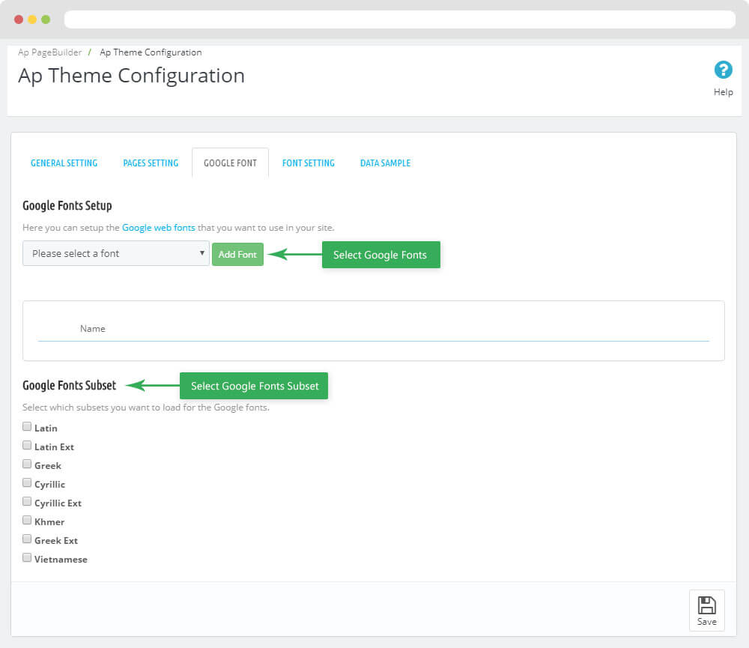Image resolution: width=749 pixels, height=648 pixels.
Task: Click the Google Fonts Setup heading
Action: point(67,205)
